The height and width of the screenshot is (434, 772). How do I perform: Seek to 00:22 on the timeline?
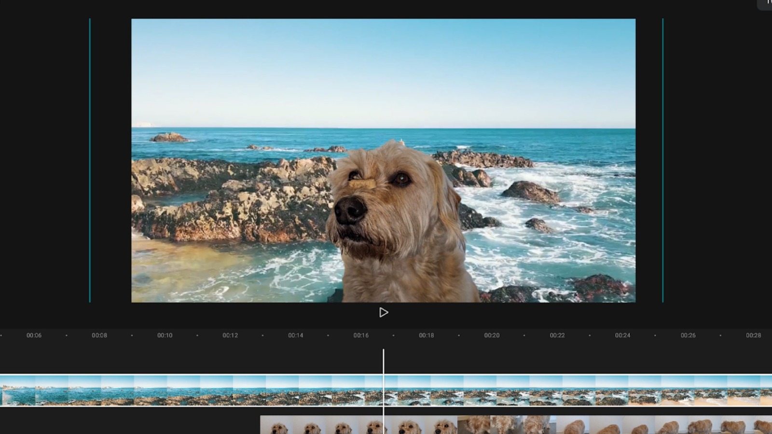557,335
